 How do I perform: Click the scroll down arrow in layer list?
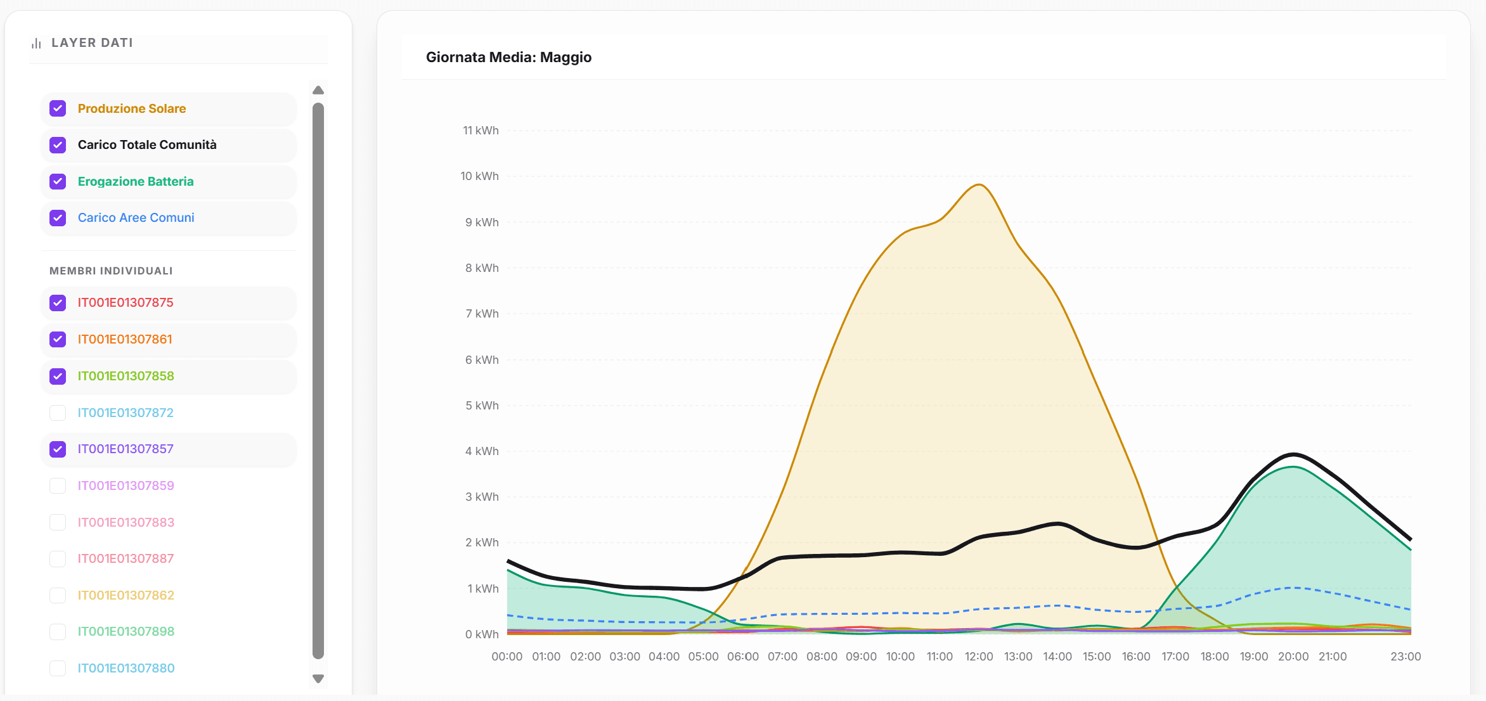318,678
